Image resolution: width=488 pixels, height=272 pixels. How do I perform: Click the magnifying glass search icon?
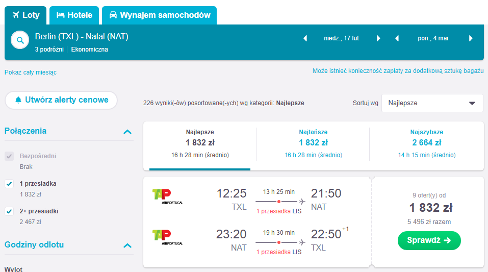tap(20, 40)
